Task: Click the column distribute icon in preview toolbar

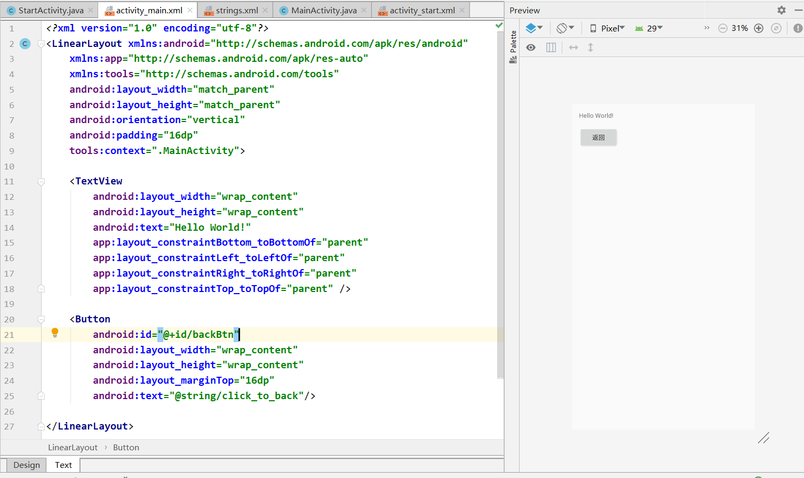Action: click(551, 47)
